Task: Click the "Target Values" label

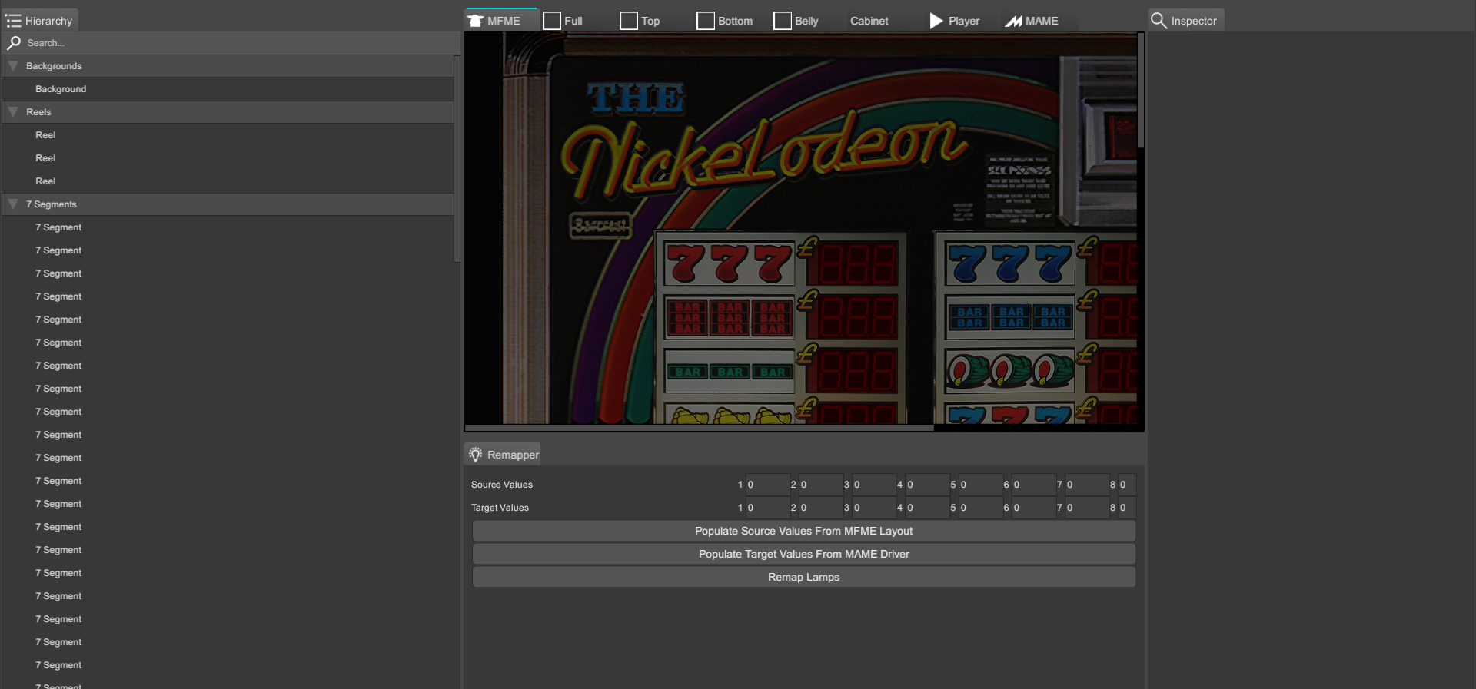Action: (500, 508)
